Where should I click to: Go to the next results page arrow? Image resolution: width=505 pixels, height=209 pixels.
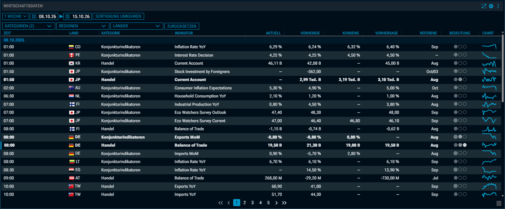(x=276, y=203)
